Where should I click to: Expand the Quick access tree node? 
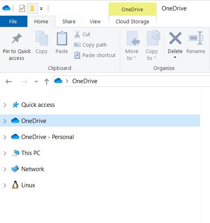[5, 105]
